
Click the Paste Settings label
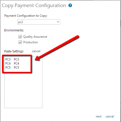click(x=14, y=51)
